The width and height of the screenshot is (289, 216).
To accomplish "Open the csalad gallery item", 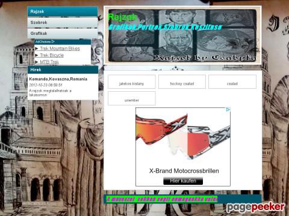I will [x=232, y=82].
